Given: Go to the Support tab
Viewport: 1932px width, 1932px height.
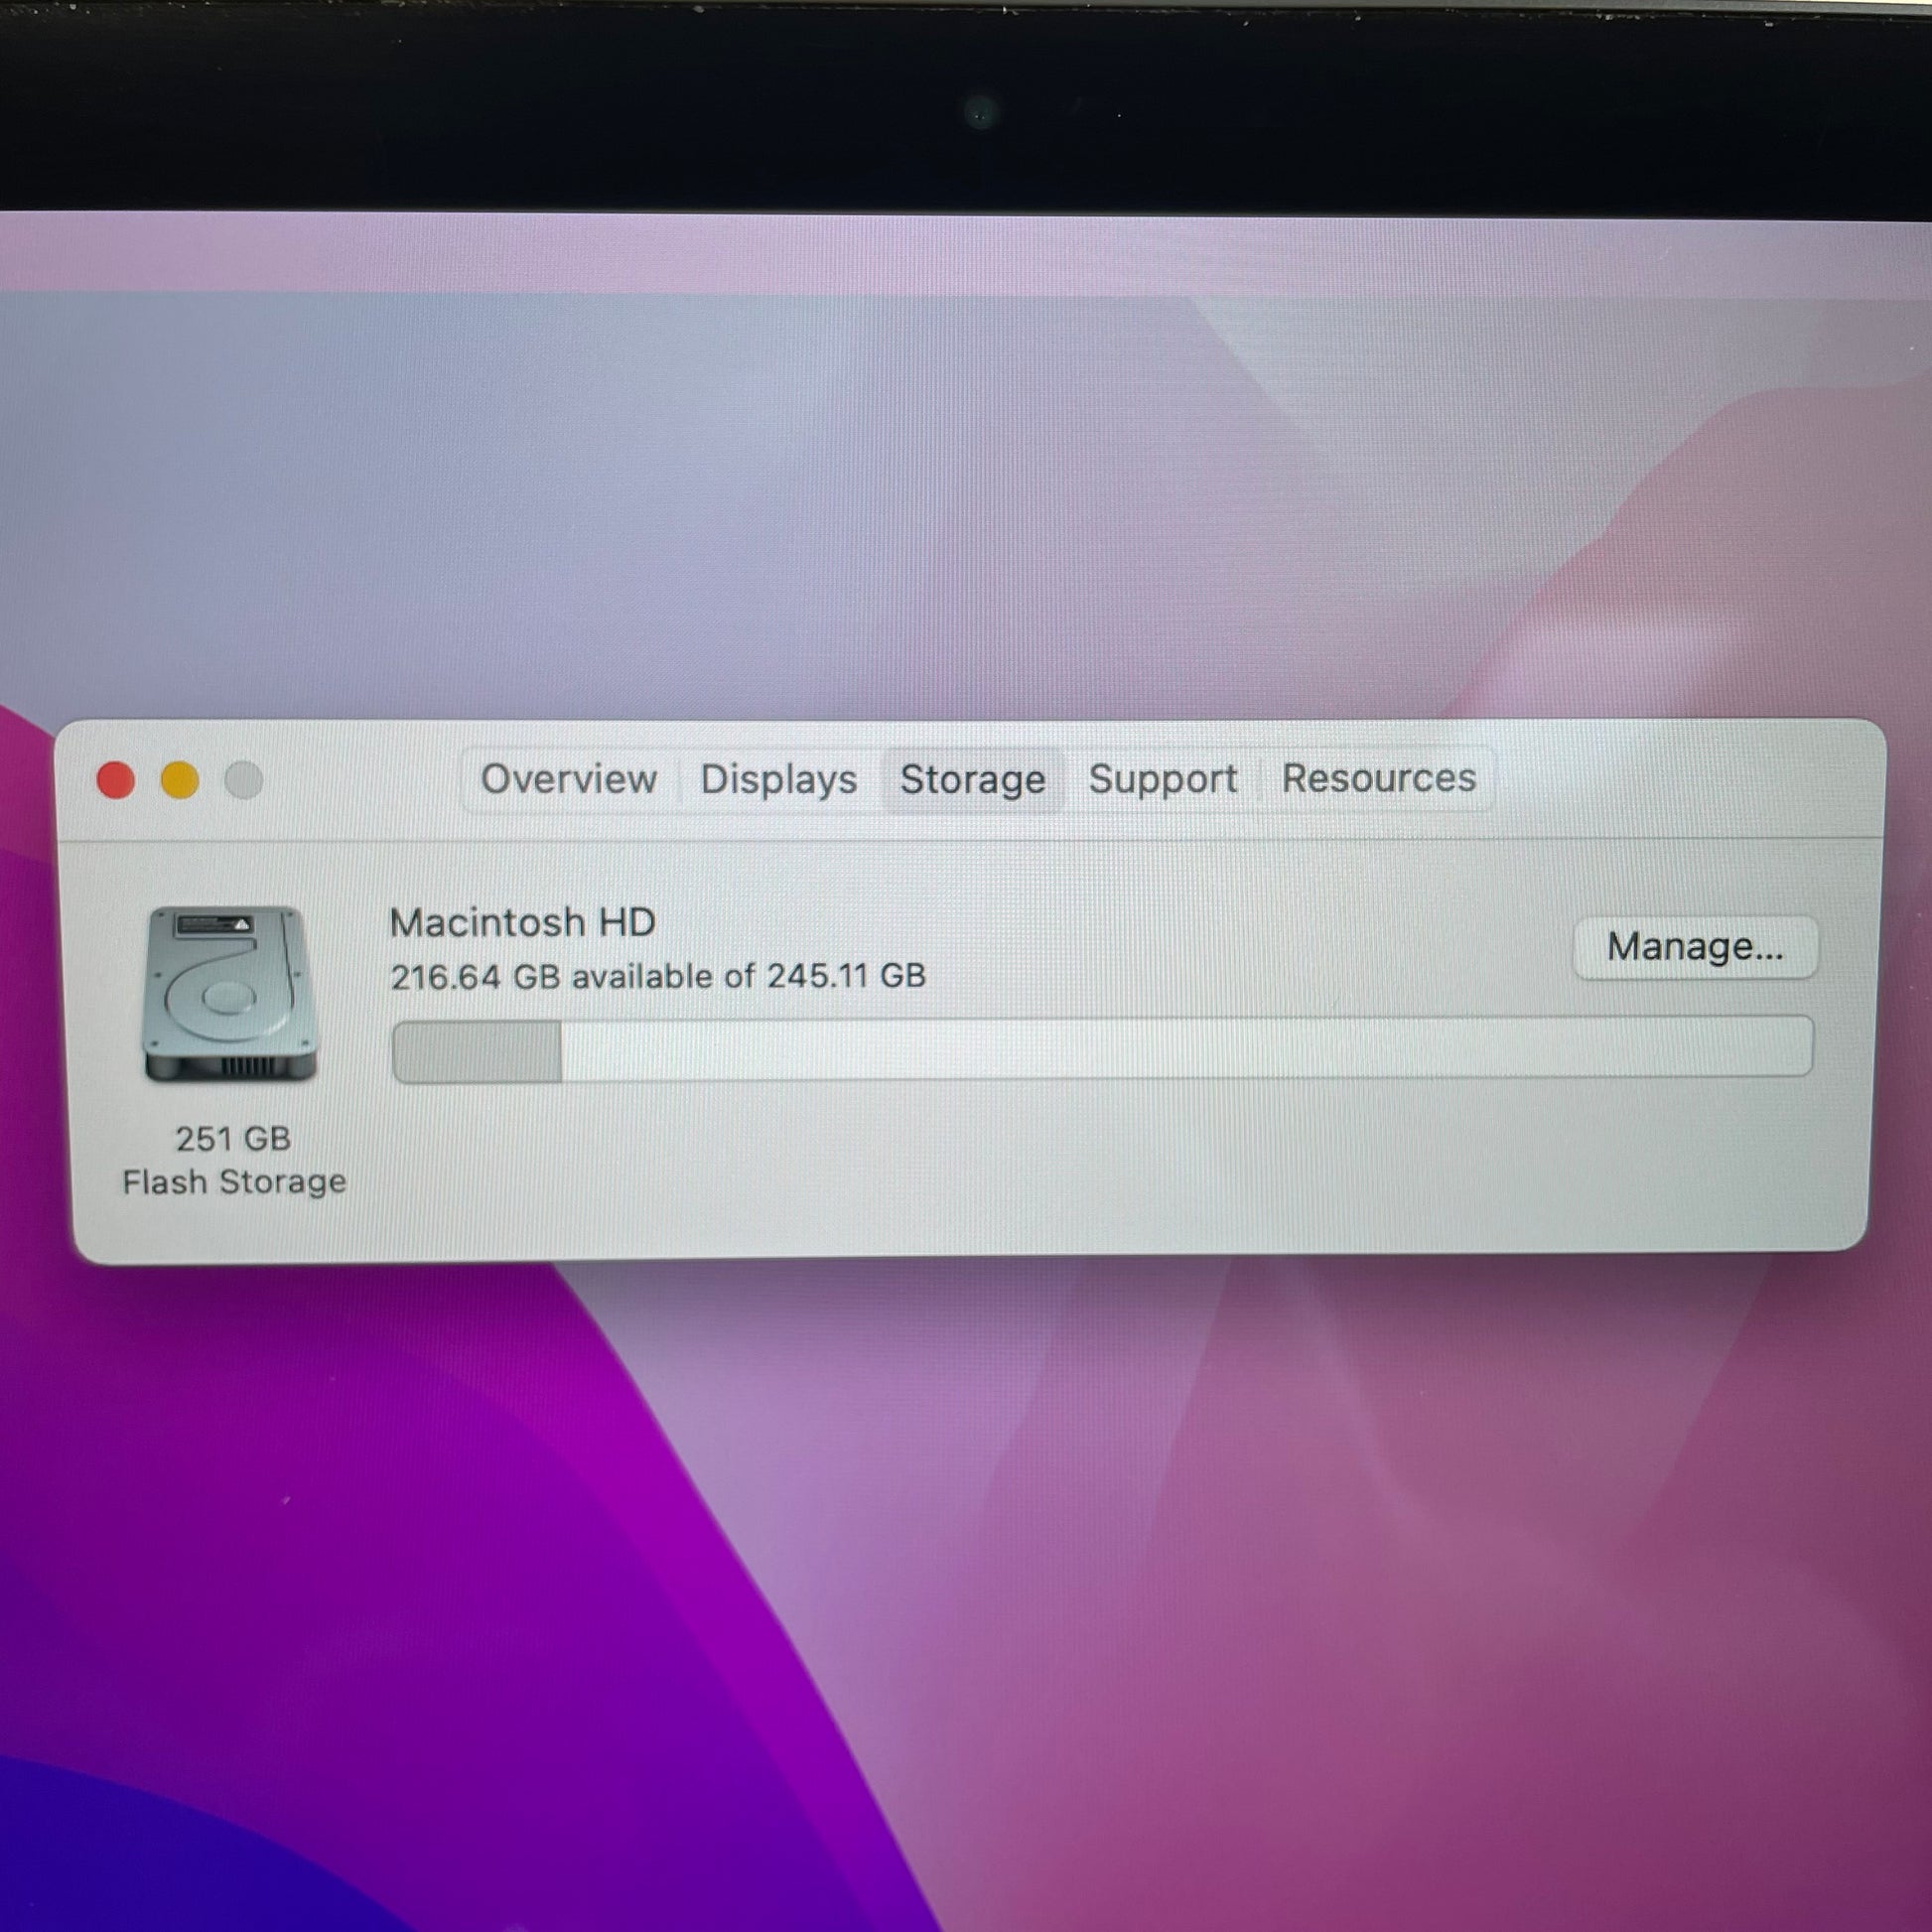Looking at the screenshot, I should tap(1162, 778).
